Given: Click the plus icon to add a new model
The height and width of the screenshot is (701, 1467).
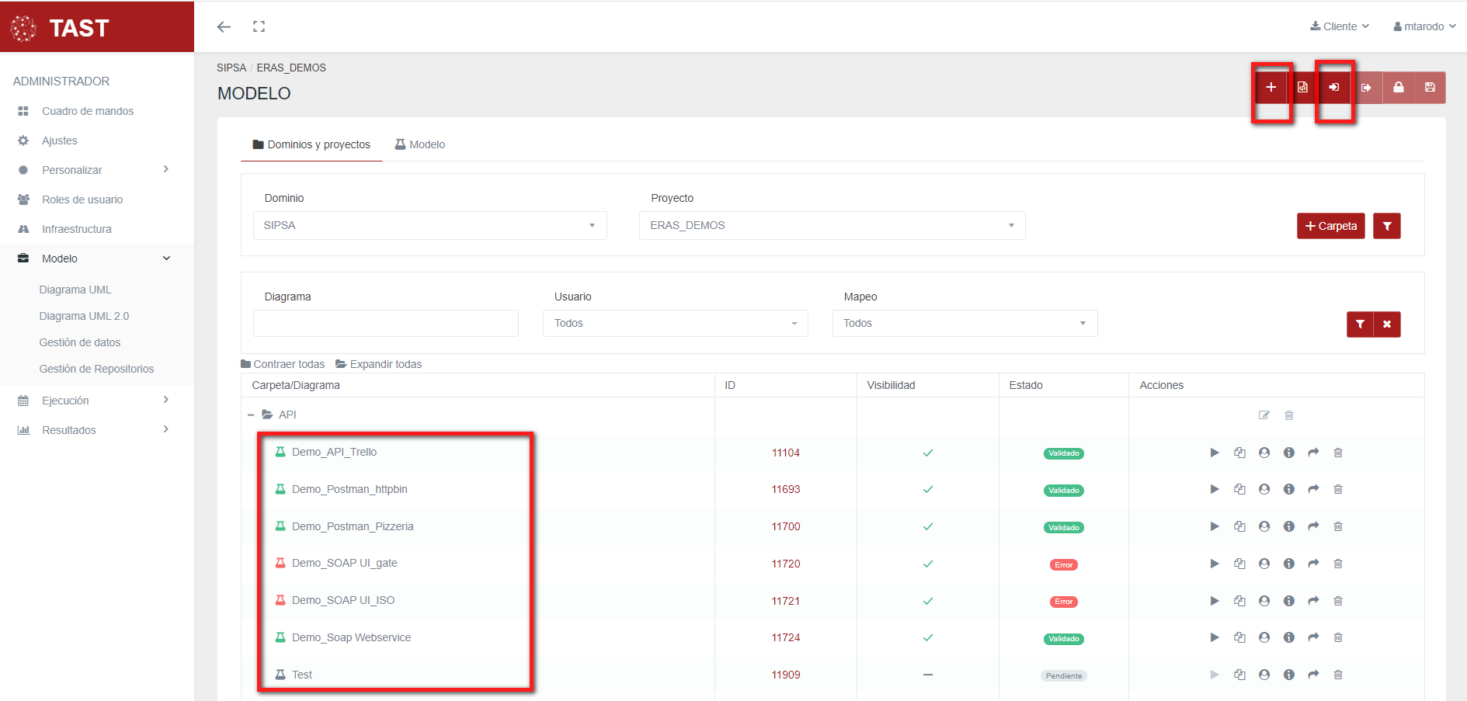Looking at the screenshot, I should (x=1271, y=88).
